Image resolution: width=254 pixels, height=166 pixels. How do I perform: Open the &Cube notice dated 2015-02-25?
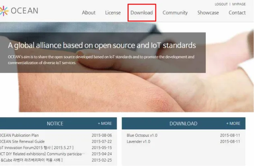(31, 160)
